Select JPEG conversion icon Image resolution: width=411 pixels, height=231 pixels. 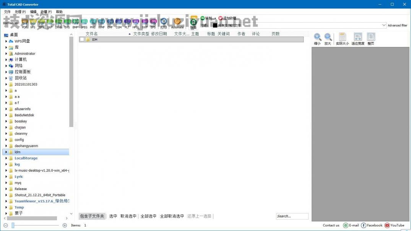84,23
